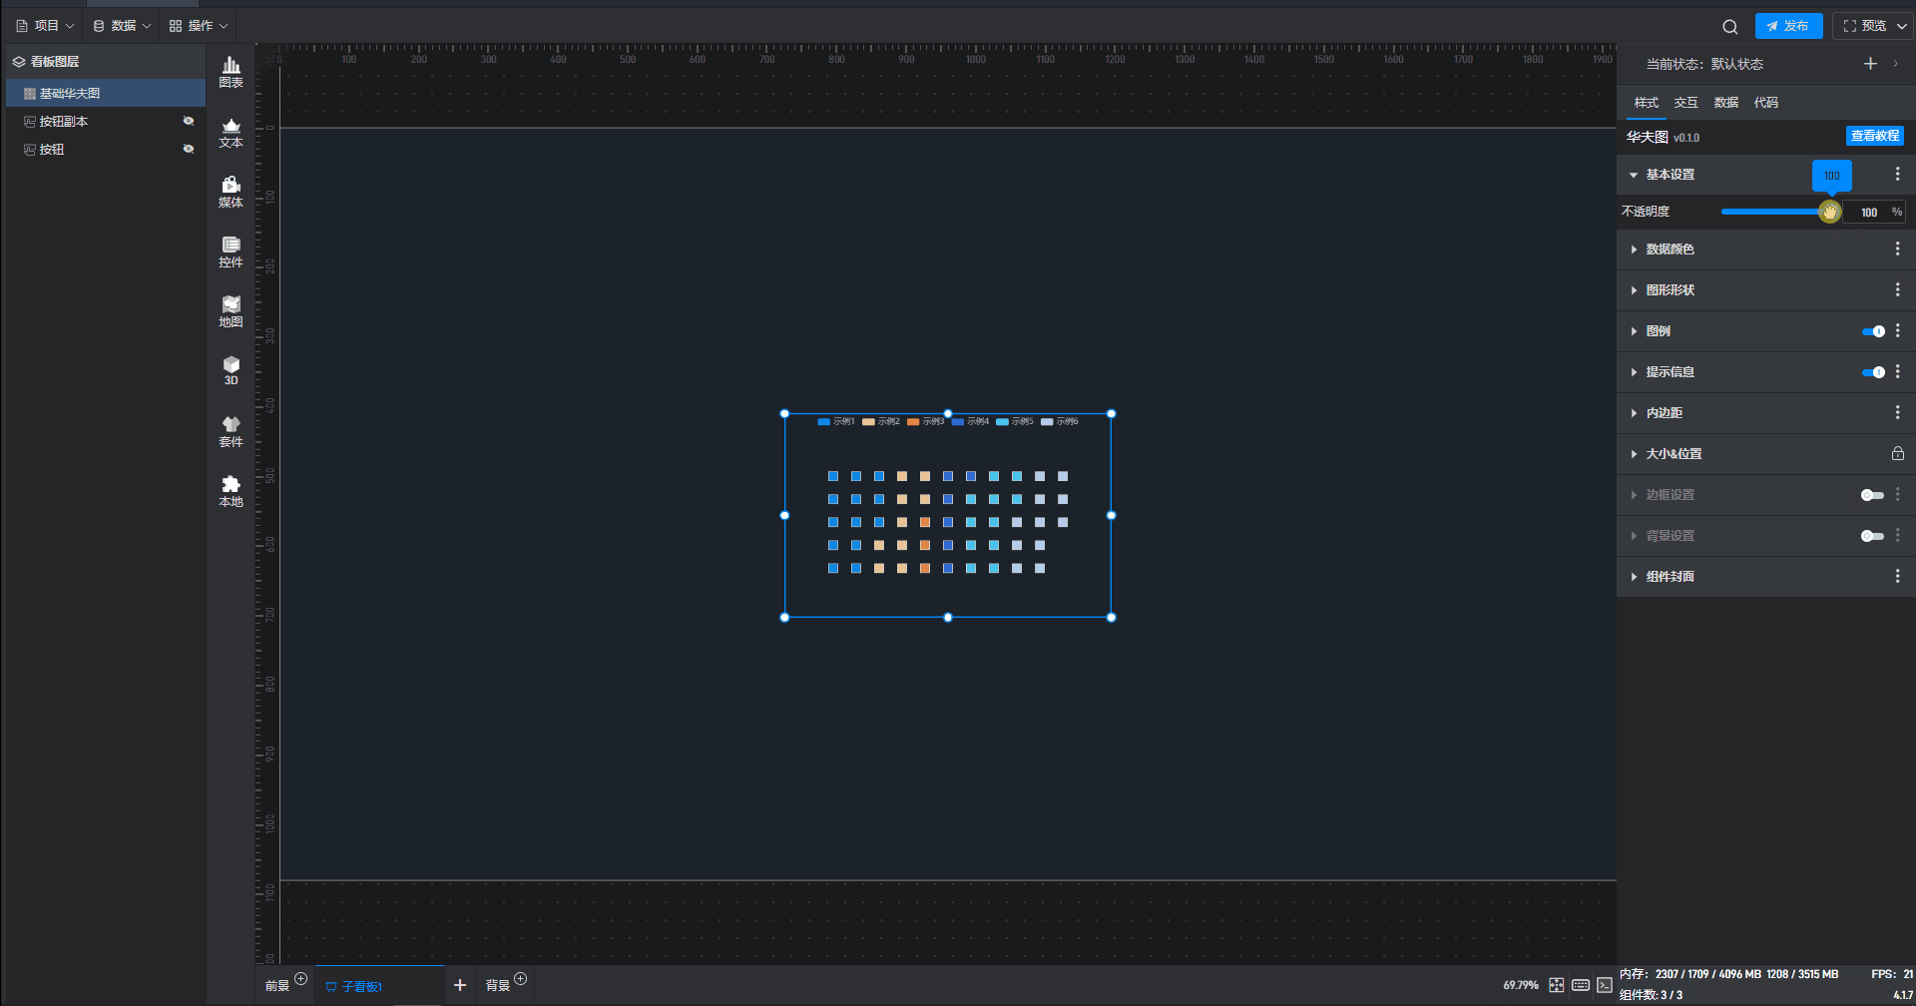Open the 文本 text components panel
The height and width of the screenshot is (1006, 1916).
tap(231, 132)
